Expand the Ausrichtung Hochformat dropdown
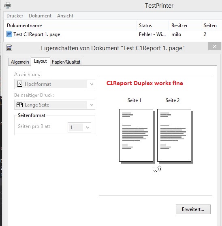222x226 pixels. click(55, 84)
